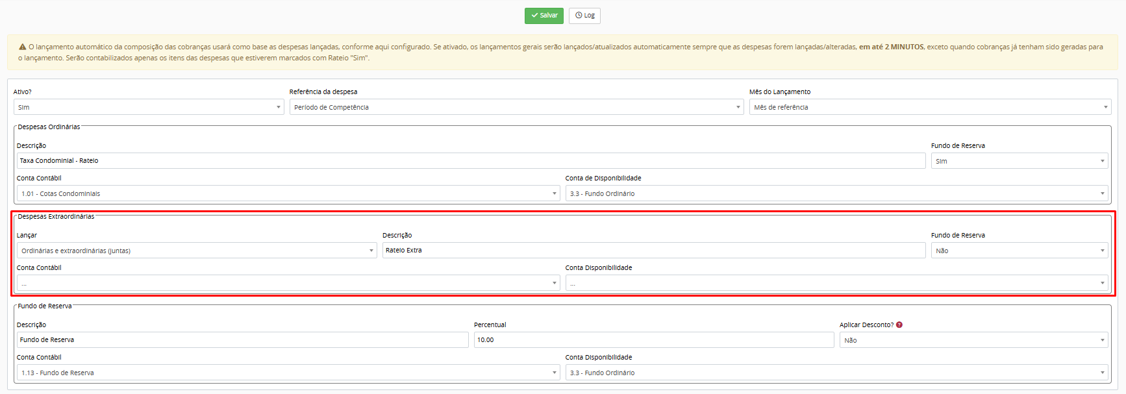Expand Referência da despesa dropdown
Screen dimensions: 1126x394
click(x=516, y=107)
